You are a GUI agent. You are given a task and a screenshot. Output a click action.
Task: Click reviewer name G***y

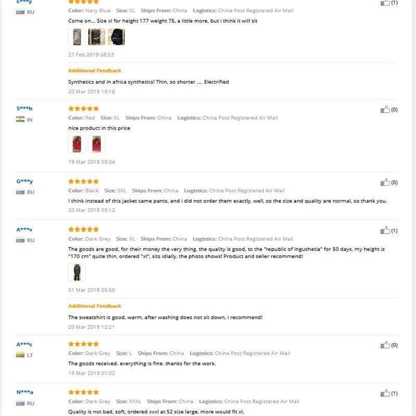pos(24,181)
